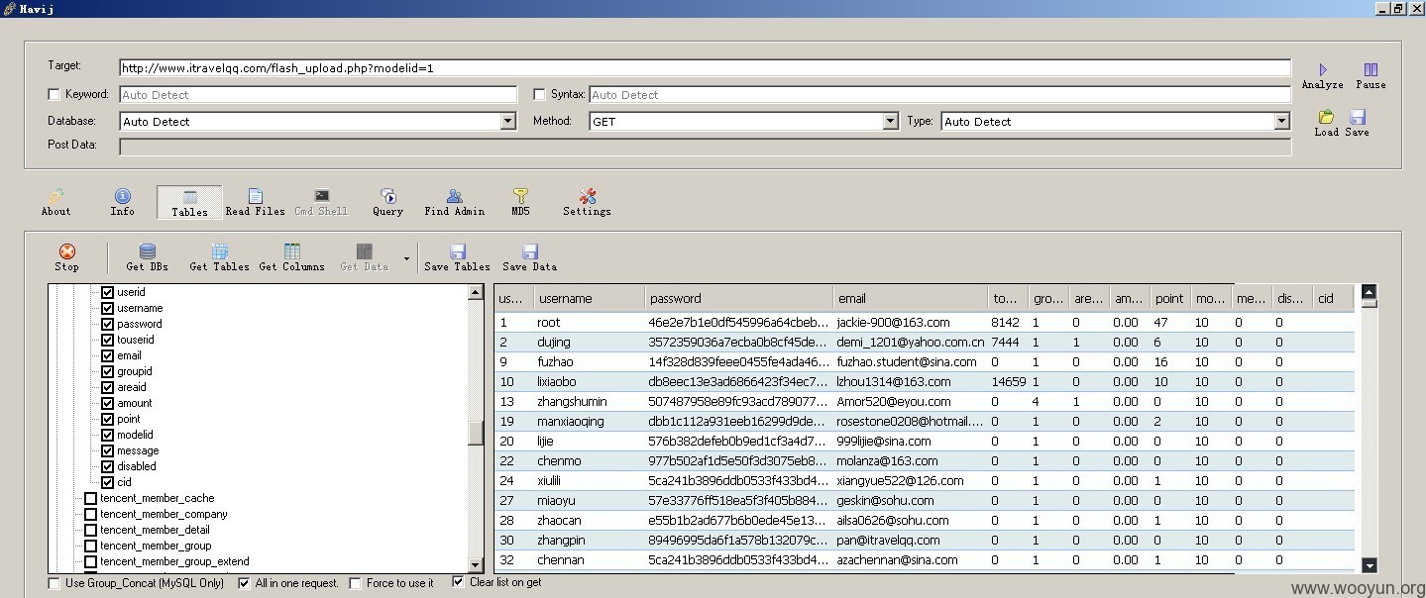This screenshot has width=1426, height=598.
Task: Click Get DBs icon
Action: [148, 251]
